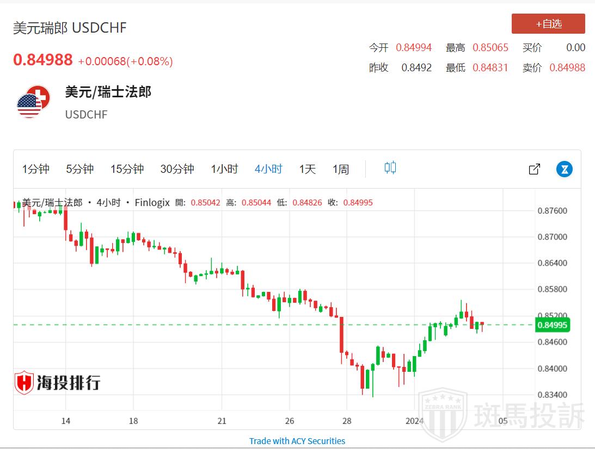The image size is (595, 449).
Task: Switch to the 30分钟 timeframe
Action: 177,169
